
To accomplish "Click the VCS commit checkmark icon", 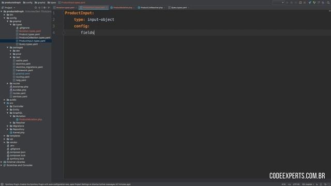I will tap(314, 3).
